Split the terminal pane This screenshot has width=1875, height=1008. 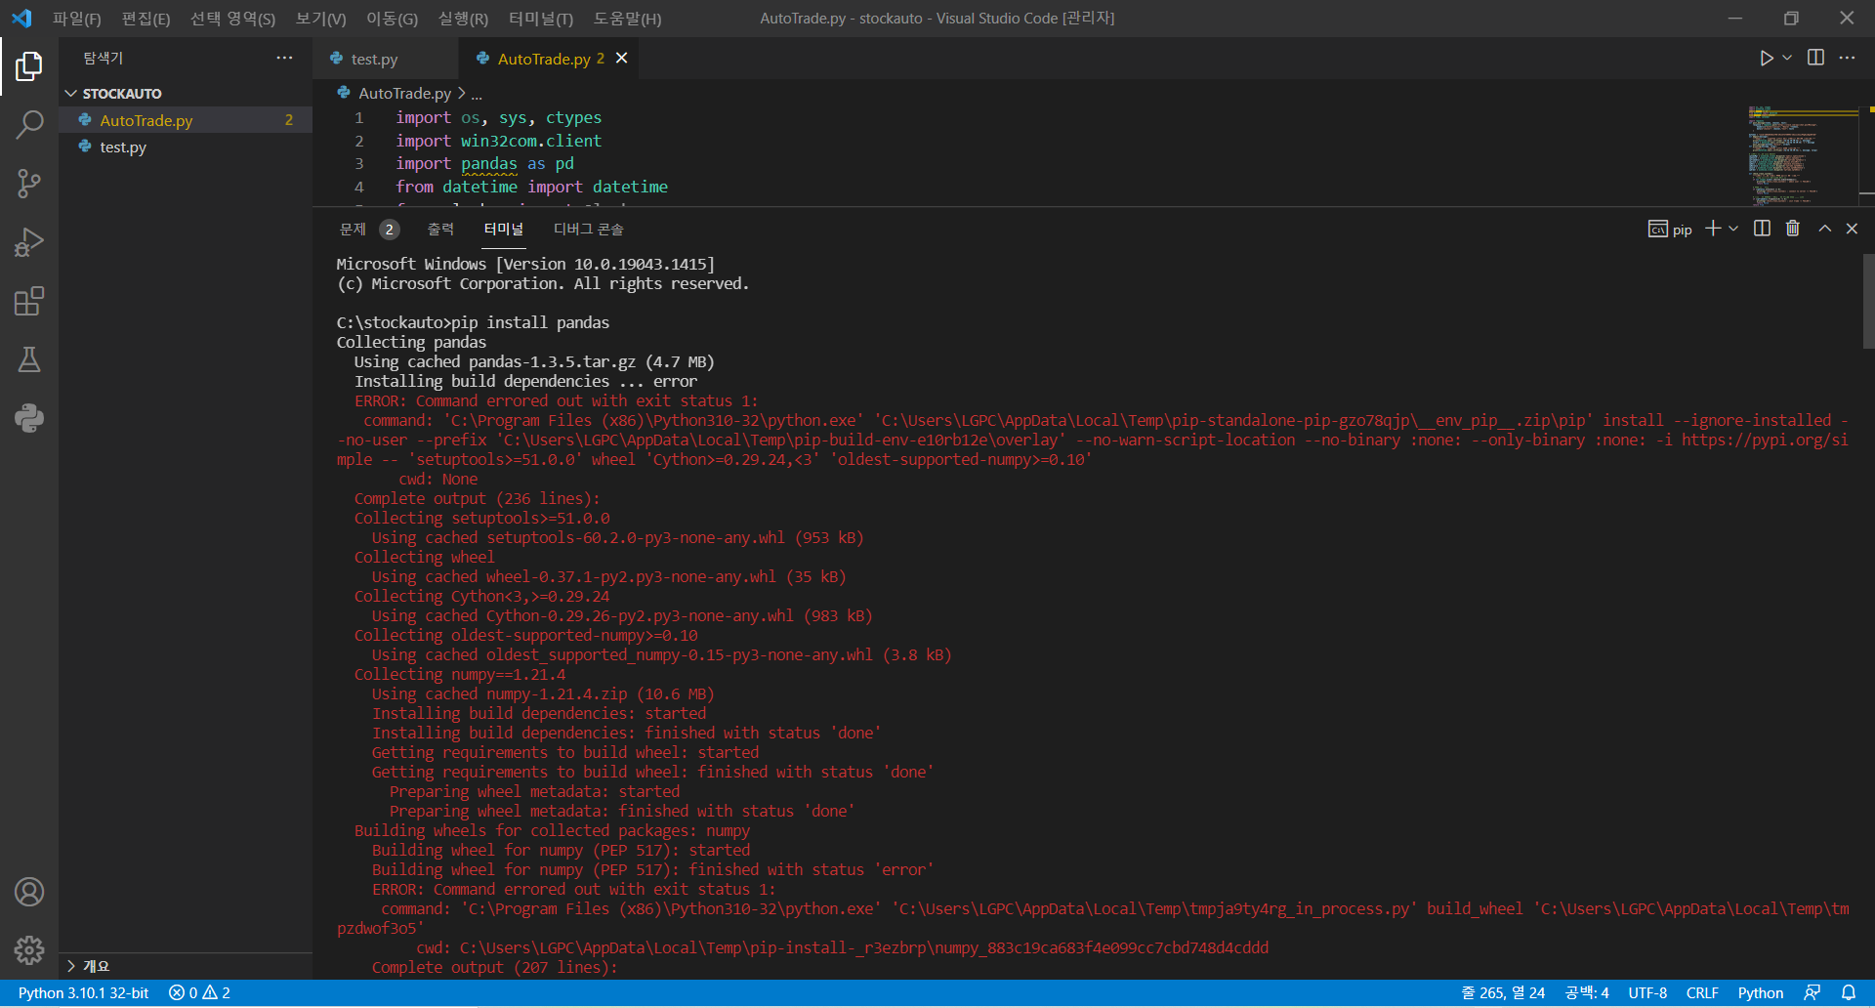point(1762,229)
